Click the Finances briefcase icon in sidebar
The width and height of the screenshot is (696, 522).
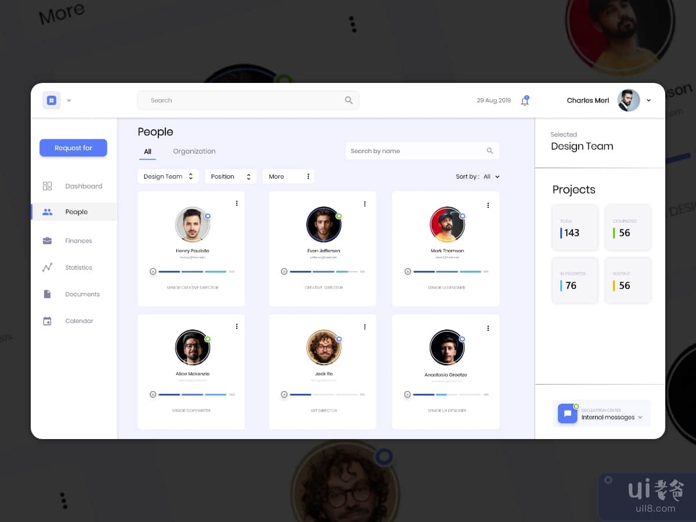[x=48, y=241]
